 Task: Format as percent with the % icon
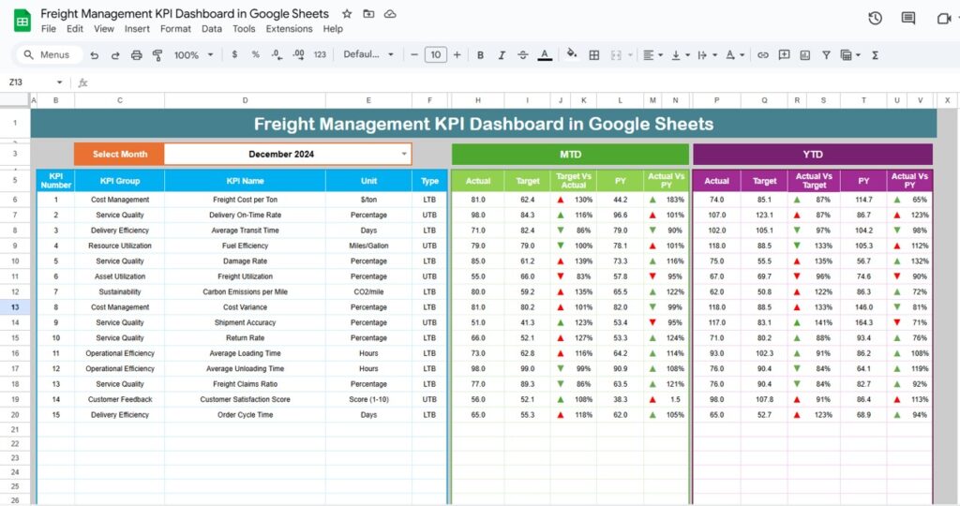click(x=255, y=54)
